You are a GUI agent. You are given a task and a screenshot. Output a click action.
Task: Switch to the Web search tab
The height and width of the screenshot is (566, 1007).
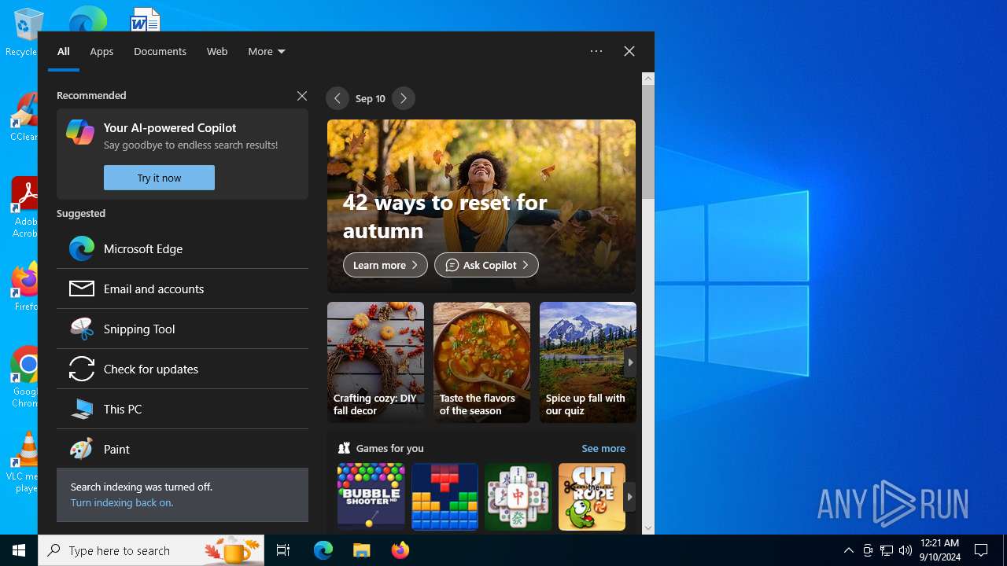point(217,51)
